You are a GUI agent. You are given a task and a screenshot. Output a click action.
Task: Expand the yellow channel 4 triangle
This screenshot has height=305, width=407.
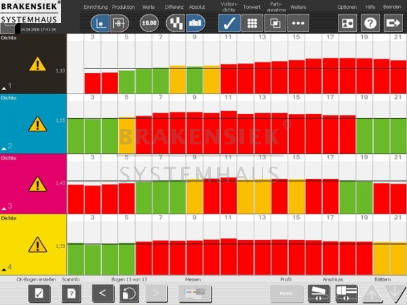(4, 270)
